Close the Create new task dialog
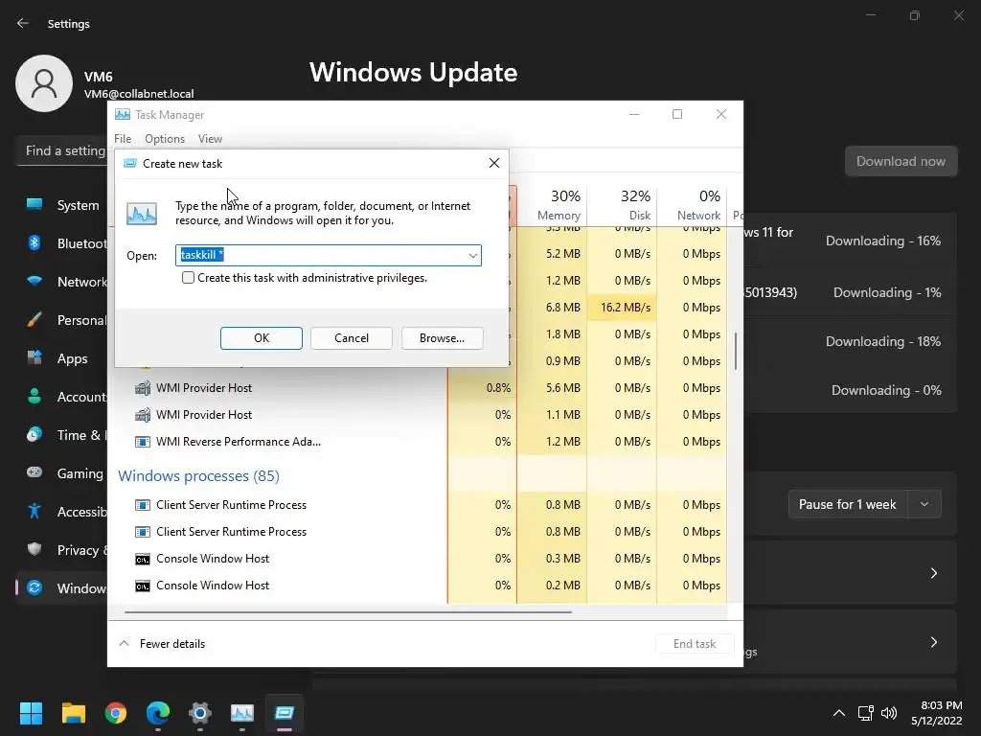This screenshot has width=981, height=736. pos(494,163)
